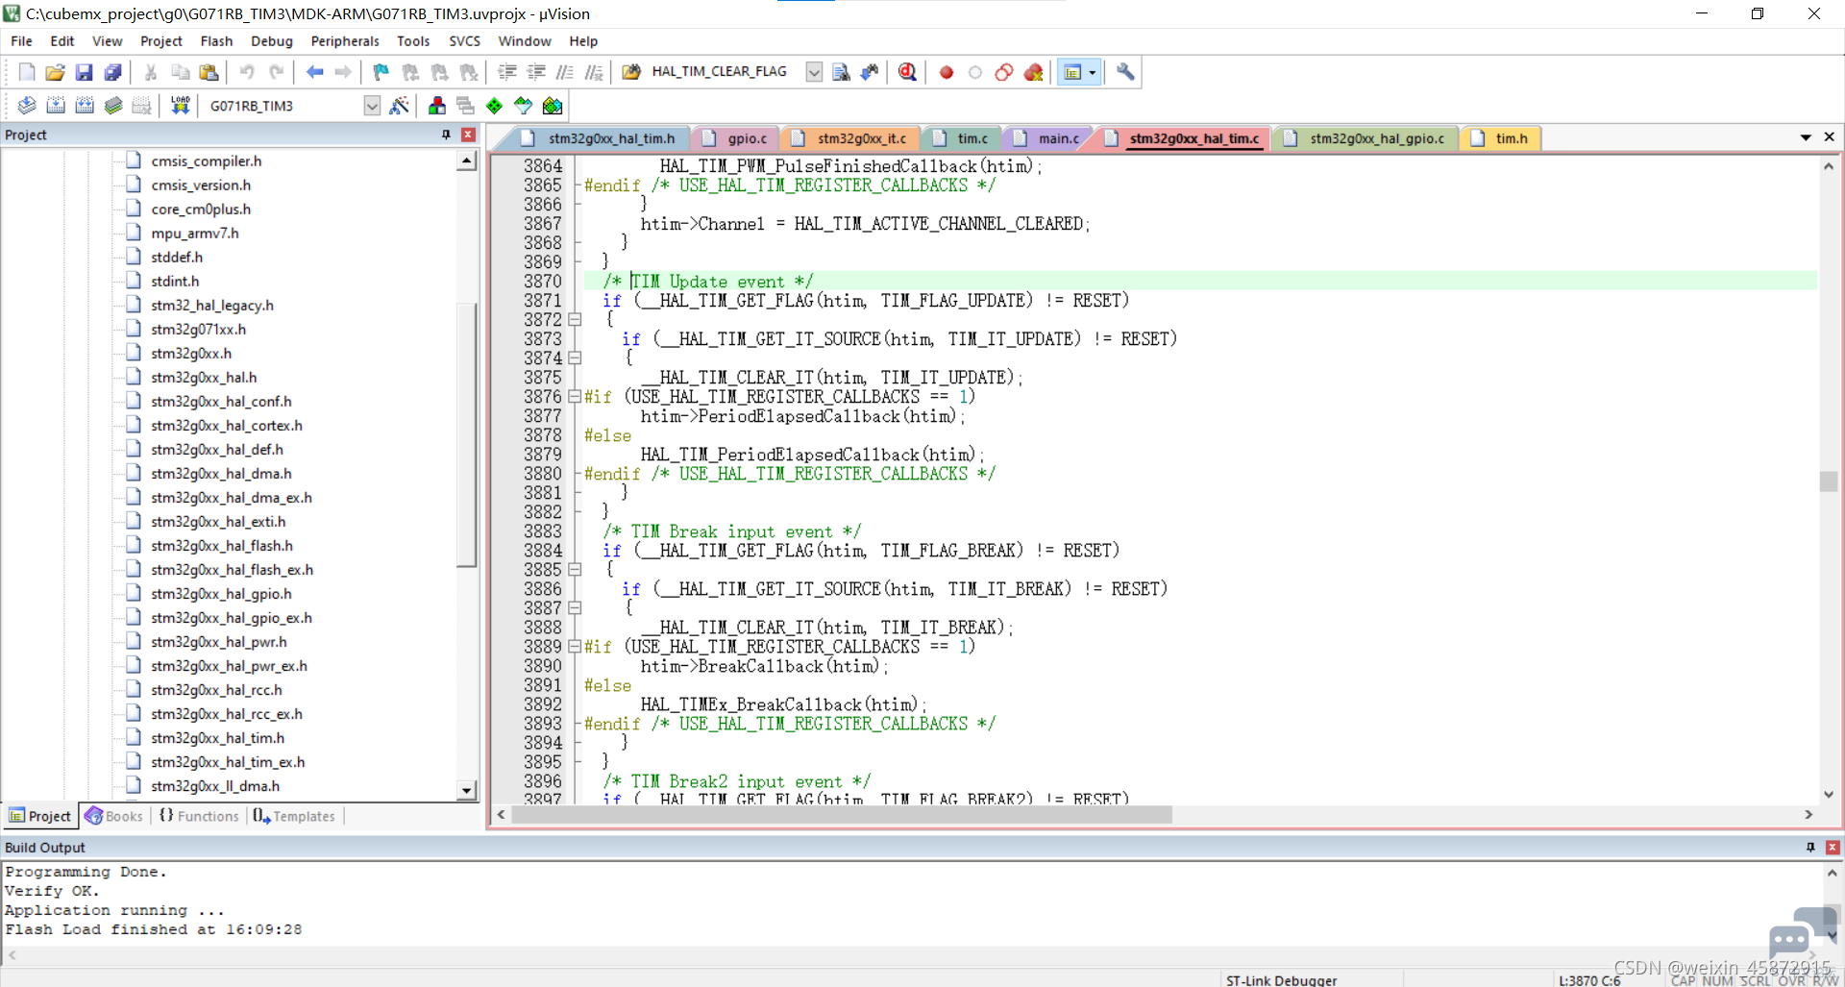Select Software Packs with the funnel icon
Screen dimensions: 1845x987
[x=523, y=106]
